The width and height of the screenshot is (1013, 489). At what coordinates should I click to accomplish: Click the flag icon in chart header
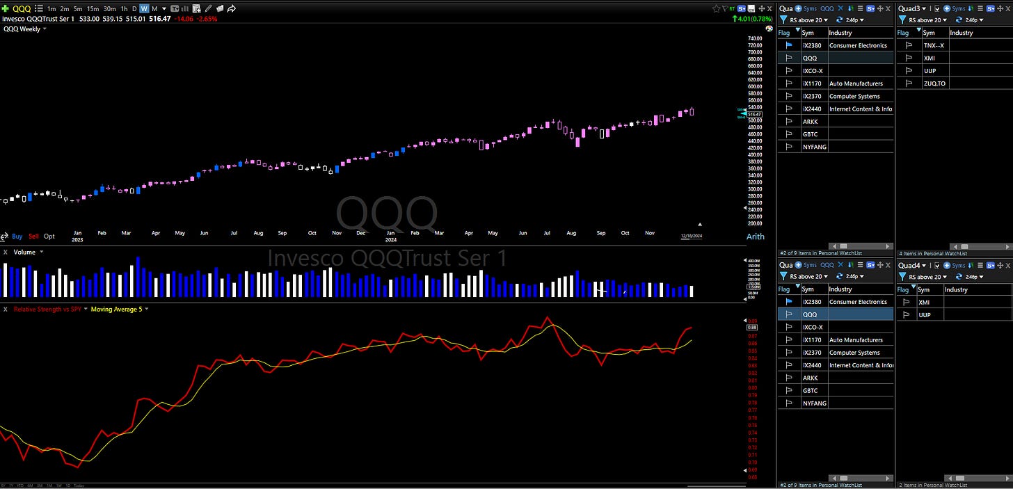click(x=725, y=8)
